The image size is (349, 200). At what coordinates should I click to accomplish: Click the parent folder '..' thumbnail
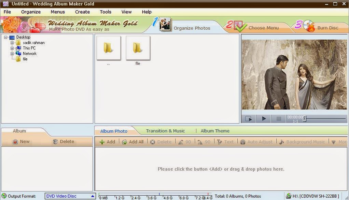click(x=109, y=48)
